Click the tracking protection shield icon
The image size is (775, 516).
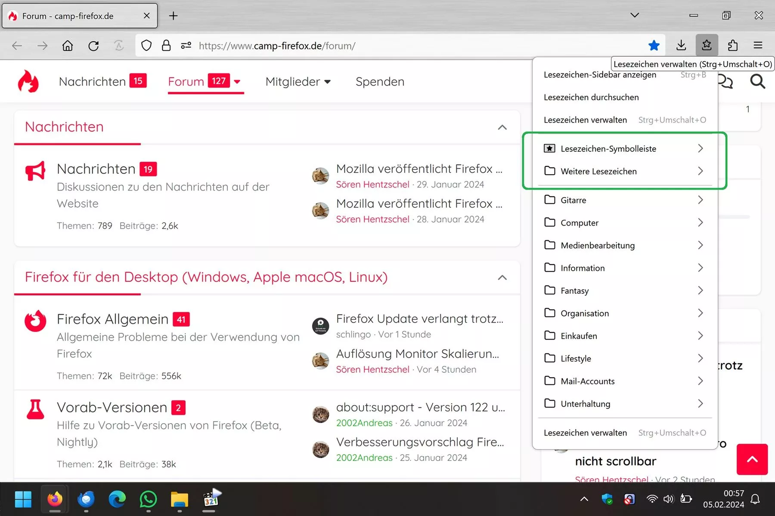146,46
